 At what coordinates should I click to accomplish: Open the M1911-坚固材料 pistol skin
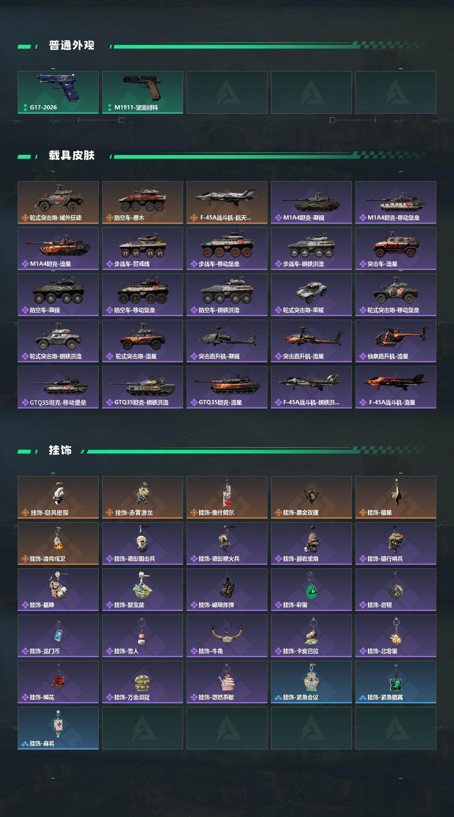143,92
